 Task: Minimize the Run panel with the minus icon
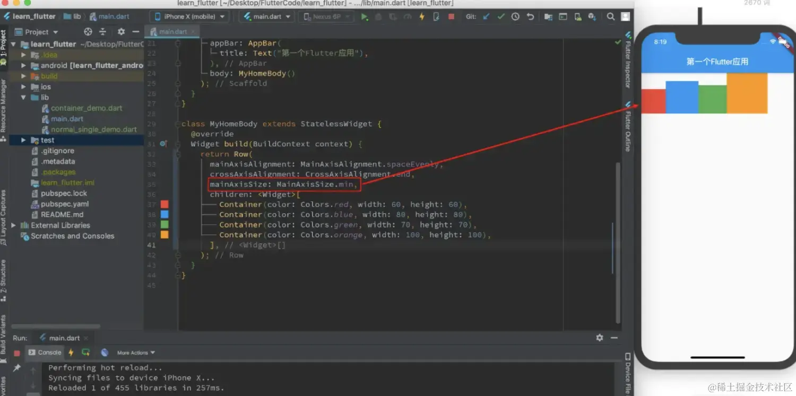coord(614,338)
